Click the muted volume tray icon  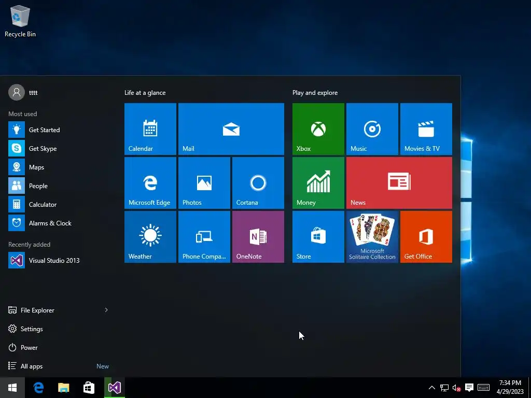pyautogui.click(x=456, y=388)
